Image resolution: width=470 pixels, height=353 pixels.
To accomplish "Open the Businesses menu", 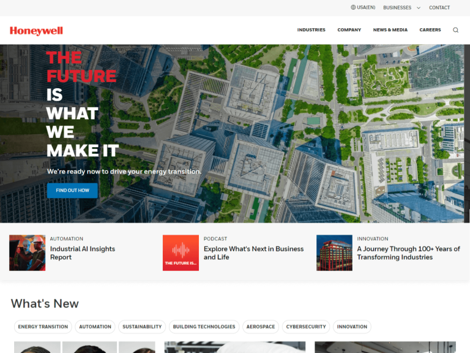I will (x=397, y=7).
